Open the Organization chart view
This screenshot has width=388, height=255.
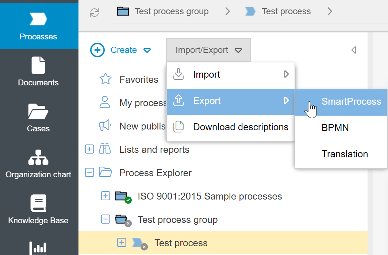(x=38, y=163)
